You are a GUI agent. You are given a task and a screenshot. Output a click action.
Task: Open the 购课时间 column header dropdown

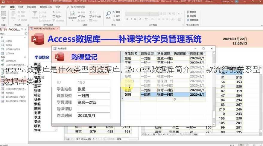[x=204, y=53]
